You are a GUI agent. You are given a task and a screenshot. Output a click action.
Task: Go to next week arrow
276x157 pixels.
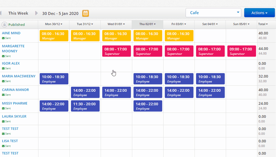point(37,13)
